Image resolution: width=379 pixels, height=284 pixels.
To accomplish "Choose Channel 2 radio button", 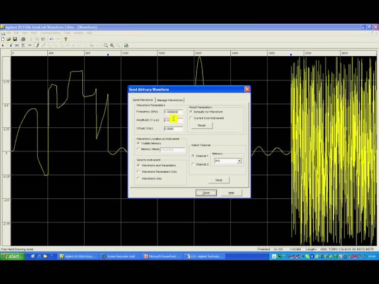I will [x=193, y=164].
